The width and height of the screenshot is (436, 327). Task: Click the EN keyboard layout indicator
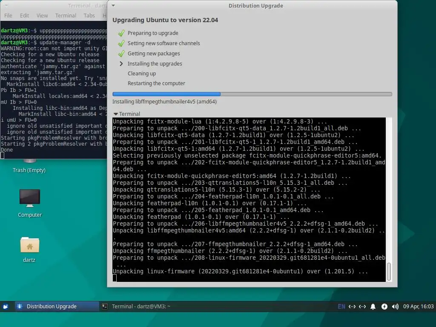[x=341, y=307]
